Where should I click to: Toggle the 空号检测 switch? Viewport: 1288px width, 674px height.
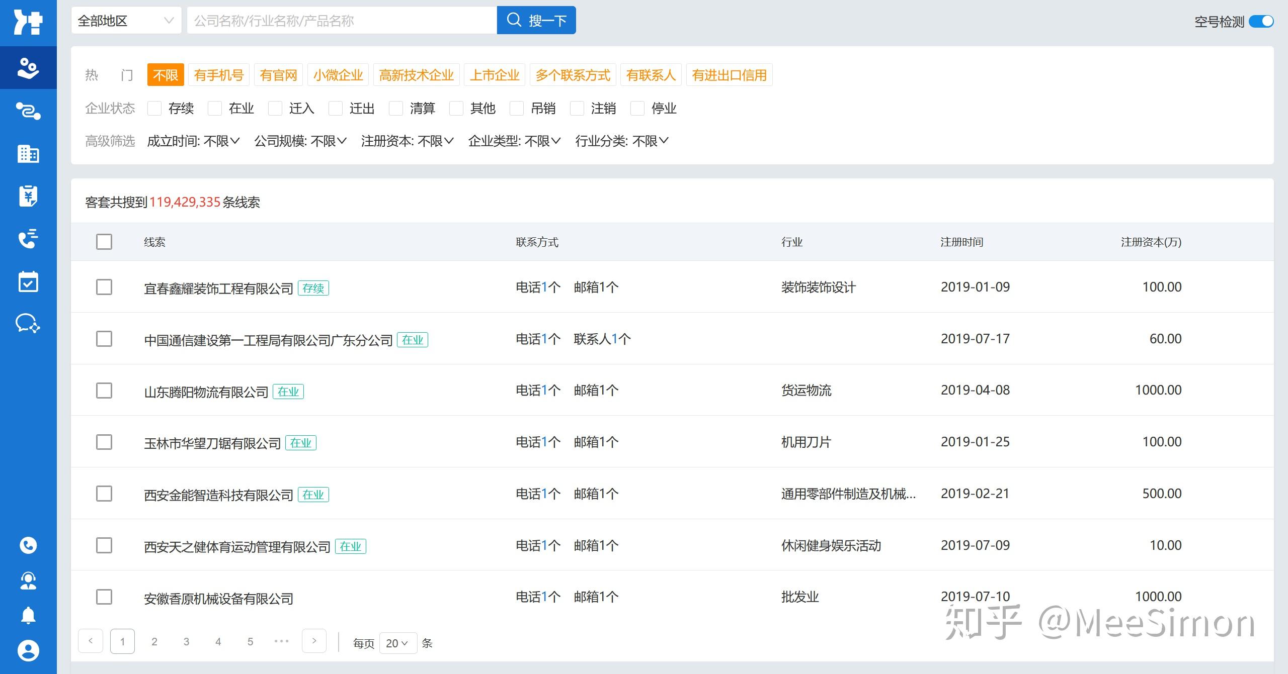click(1261, 21)
